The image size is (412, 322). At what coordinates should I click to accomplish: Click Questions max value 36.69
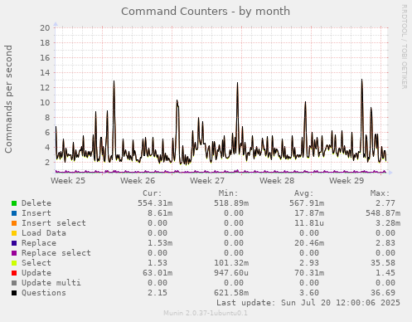click(383, 293)
